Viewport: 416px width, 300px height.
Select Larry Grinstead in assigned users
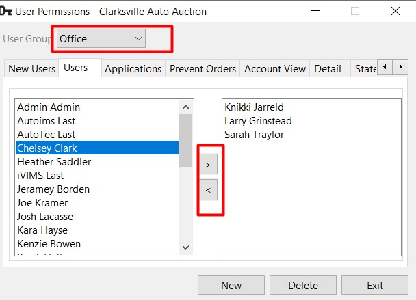pyautogui.click(x=258, y=121)
